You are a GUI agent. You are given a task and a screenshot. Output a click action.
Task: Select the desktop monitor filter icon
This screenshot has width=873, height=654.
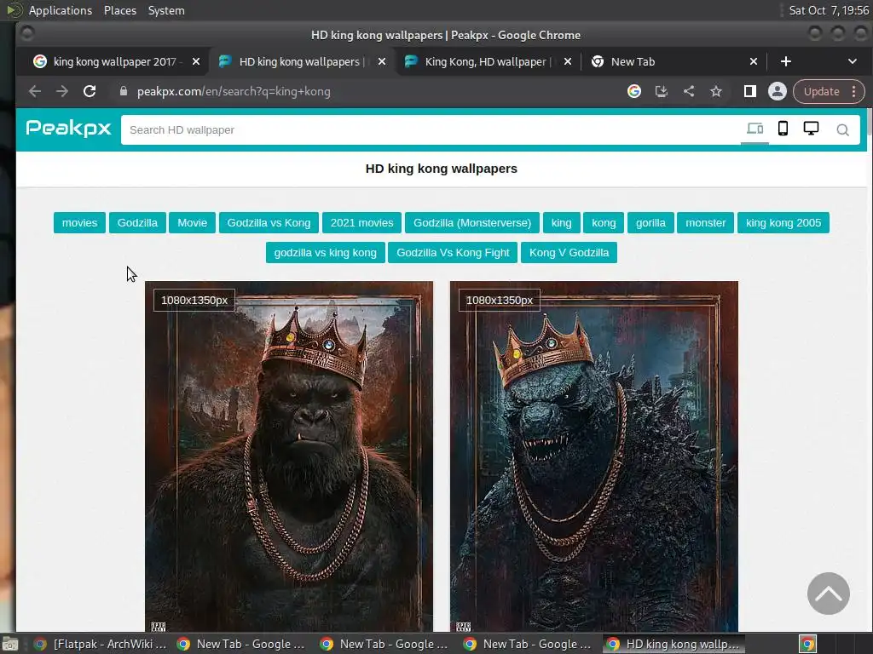(x=812, y=129)
